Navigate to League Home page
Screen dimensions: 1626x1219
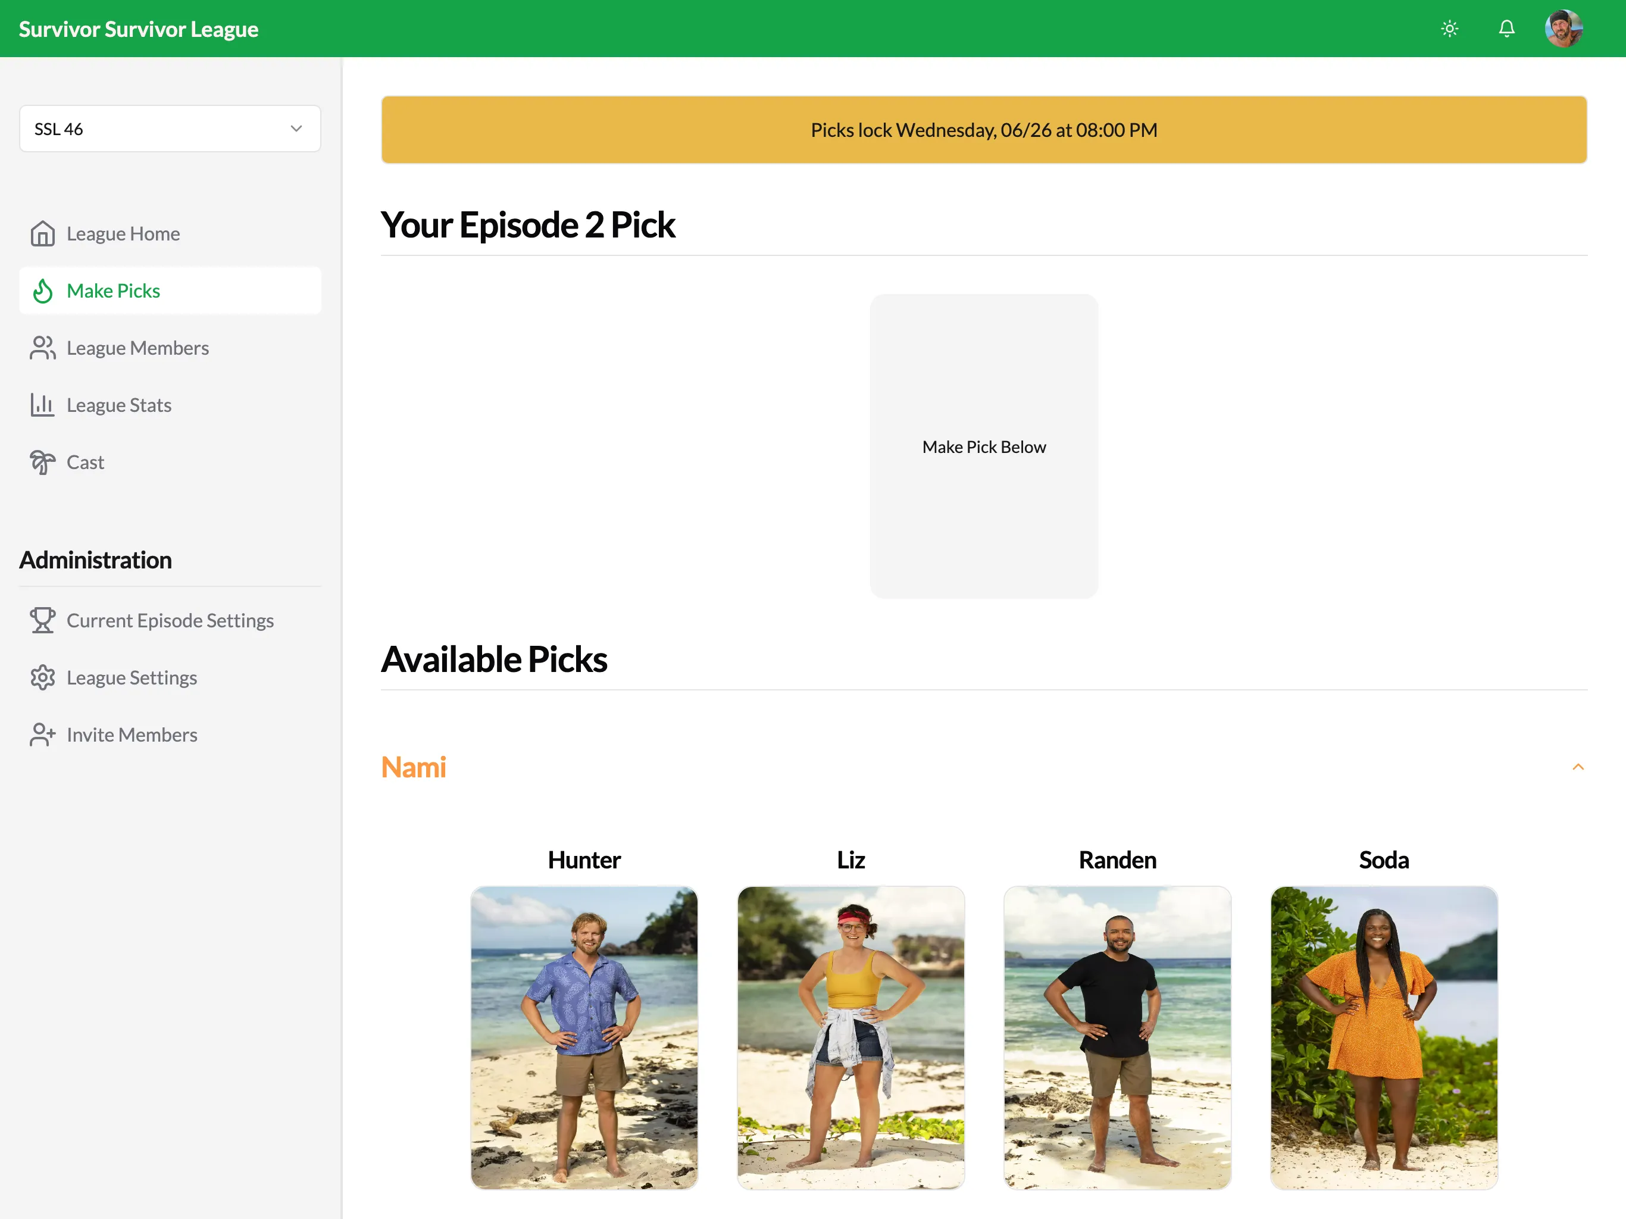123,233
